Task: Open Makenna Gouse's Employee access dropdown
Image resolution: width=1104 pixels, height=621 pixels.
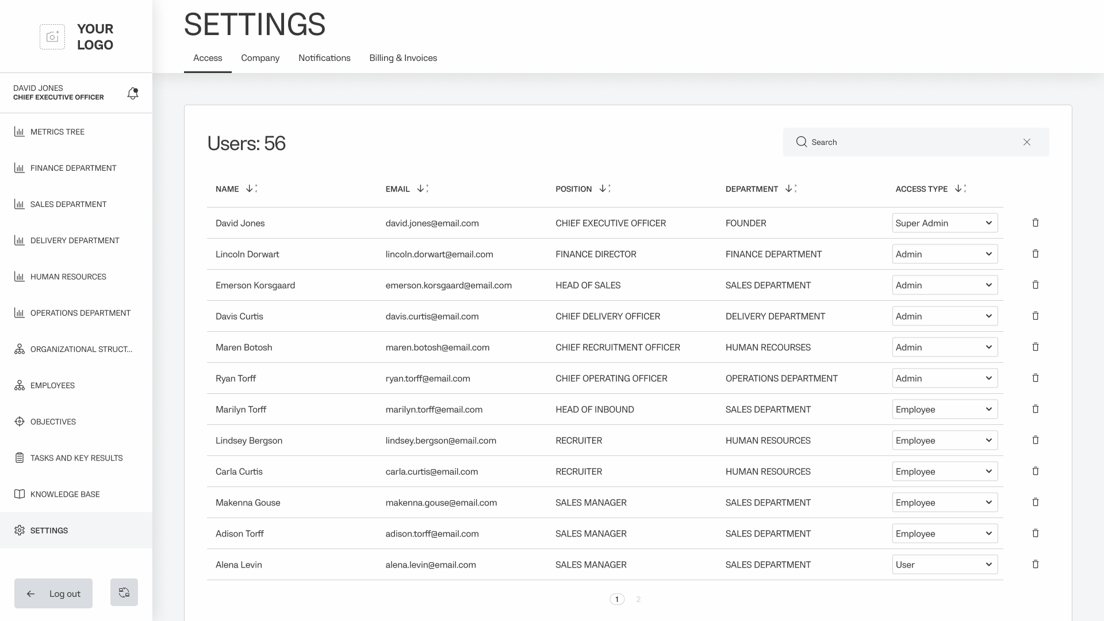Action: [x=944, y=503]
